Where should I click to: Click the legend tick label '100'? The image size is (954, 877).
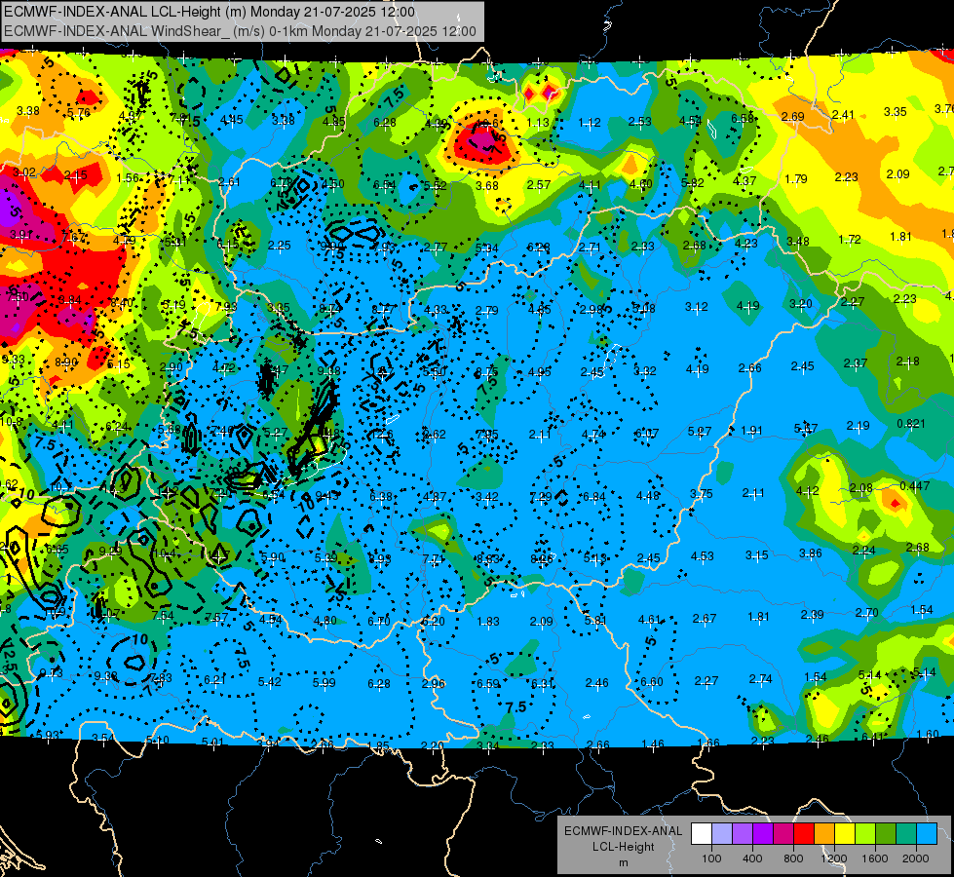point(711,858)
